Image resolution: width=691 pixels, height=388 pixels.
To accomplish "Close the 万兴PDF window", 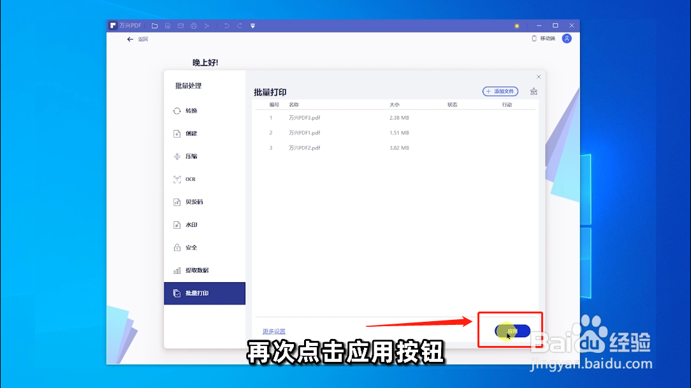I will (572, 26).
